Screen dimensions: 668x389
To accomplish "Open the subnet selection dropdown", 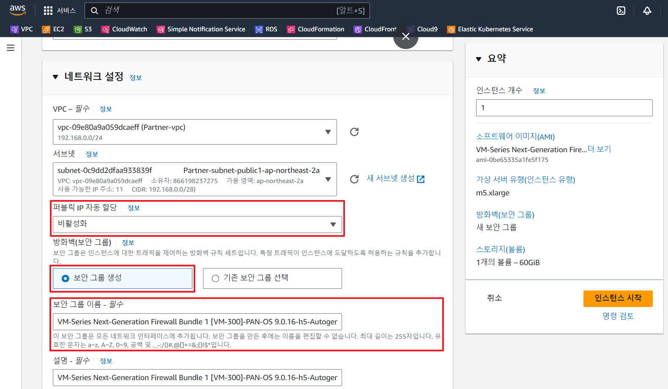I will [195, 179].
